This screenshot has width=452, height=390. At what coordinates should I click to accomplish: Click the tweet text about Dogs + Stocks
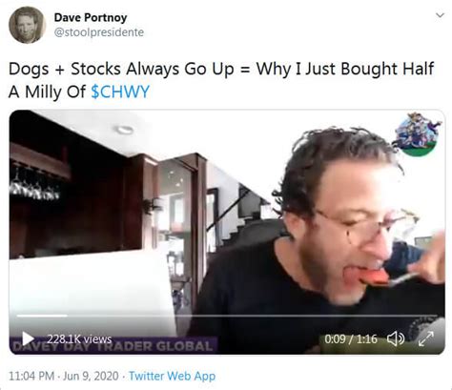221,80
